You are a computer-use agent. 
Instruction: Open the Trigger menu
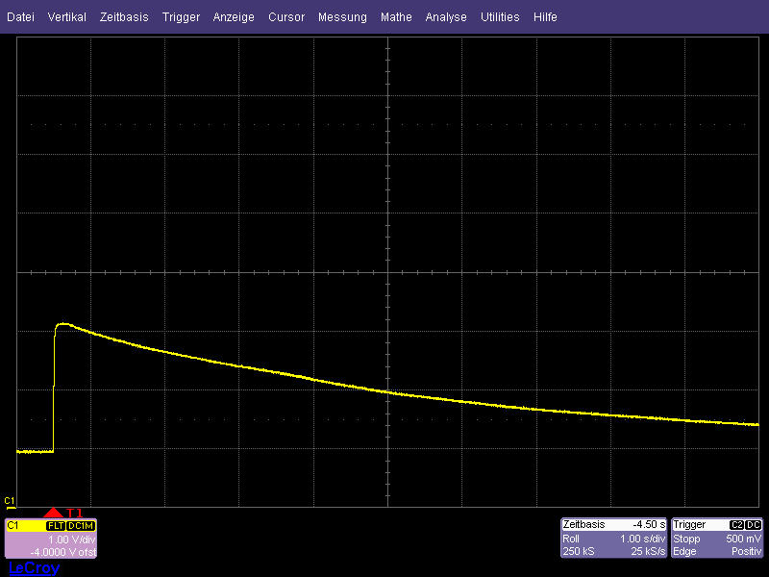pyautogui.click(x=181, y=17)
